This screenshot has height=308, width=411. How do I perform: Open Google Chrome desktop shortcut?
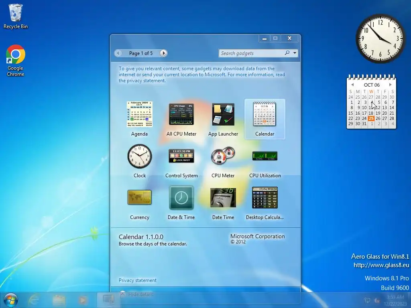tap(16, 61)
